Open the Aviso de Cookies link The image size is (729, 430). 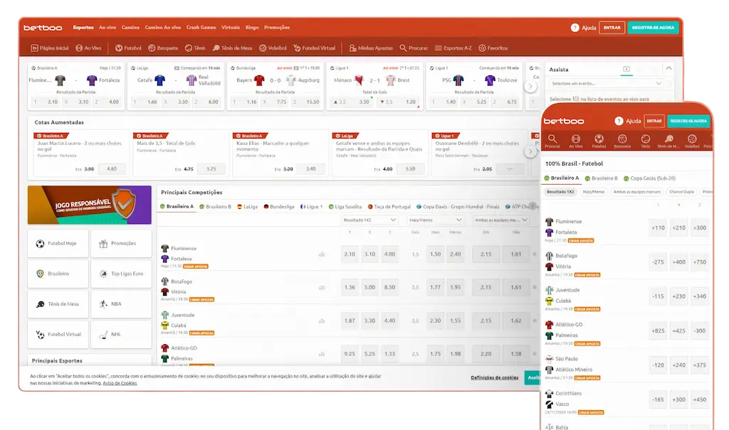pyautogui.click(x=120, y=383)
